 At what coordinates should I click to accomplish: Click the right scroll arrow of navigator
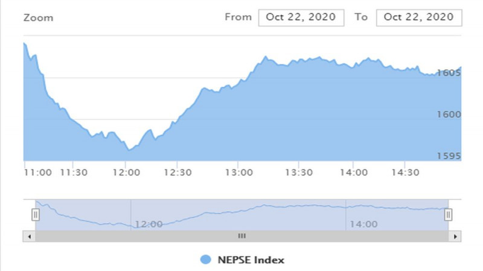455,236
